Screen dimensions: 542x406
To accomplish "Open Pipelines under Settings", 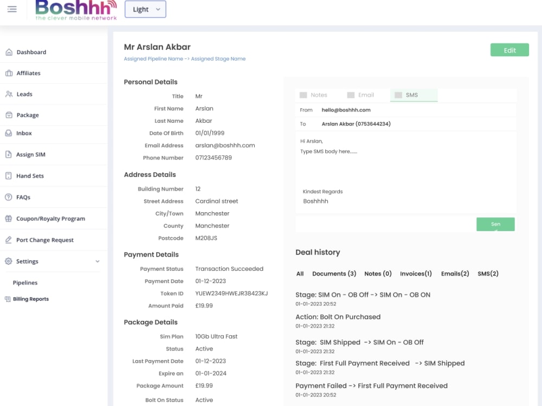I will pos(25,283).
